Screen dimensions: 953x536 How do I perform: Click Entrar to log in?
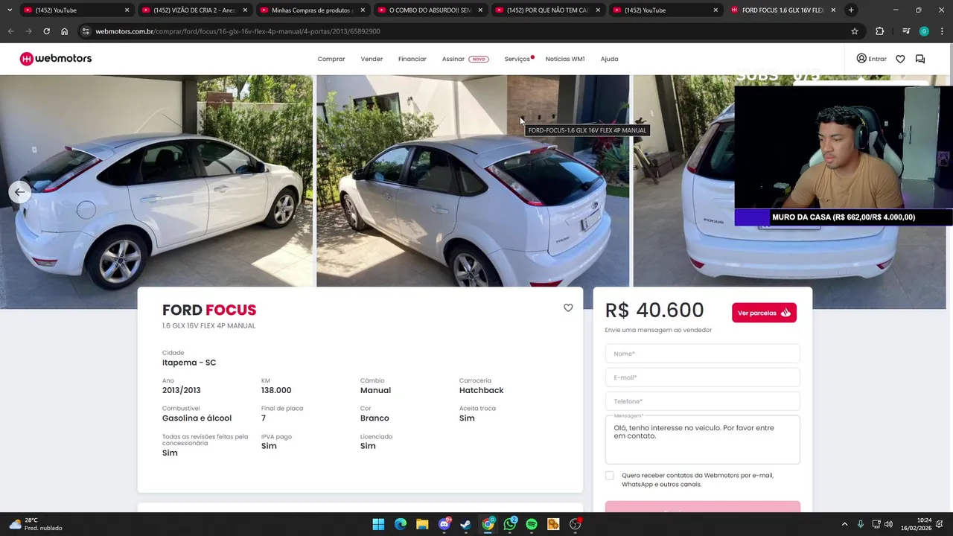tap(872, 59)
